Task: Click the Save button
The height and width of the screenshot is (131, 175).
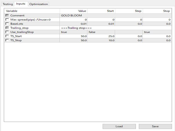Action: (x=155, y=126)
